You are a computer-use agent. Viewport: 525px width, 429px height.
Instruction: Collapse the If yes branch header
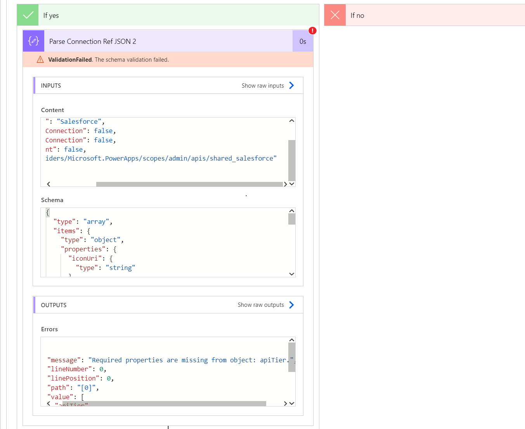[x=168, y=15]
